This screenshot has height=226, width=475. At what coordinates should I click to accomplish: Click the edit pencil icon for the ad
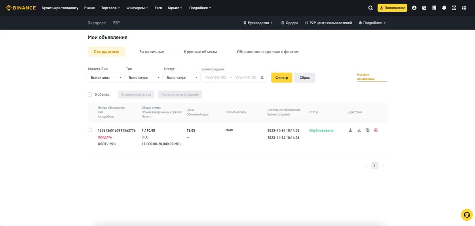[x=359, y=130]
